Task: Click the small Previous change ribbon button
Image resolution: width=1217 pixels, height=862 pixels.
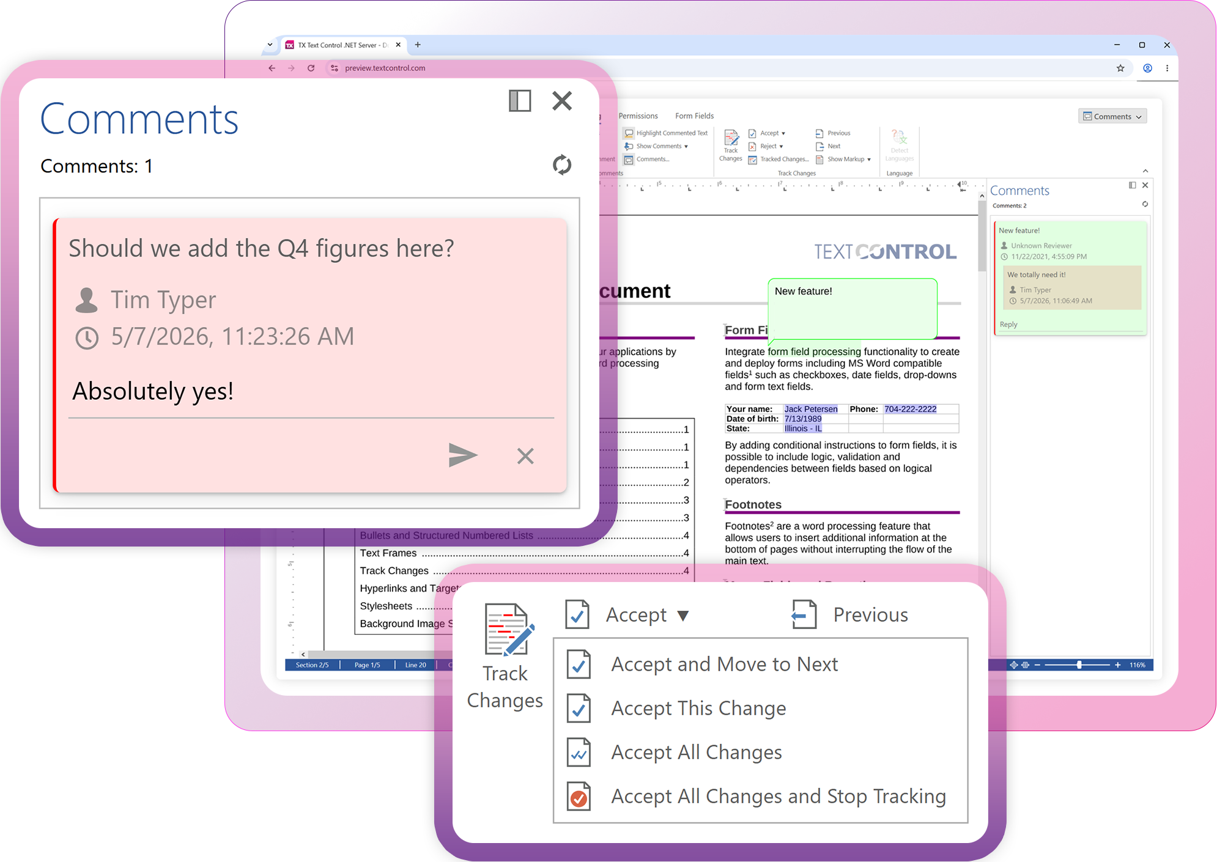Action: coord(833,133)
